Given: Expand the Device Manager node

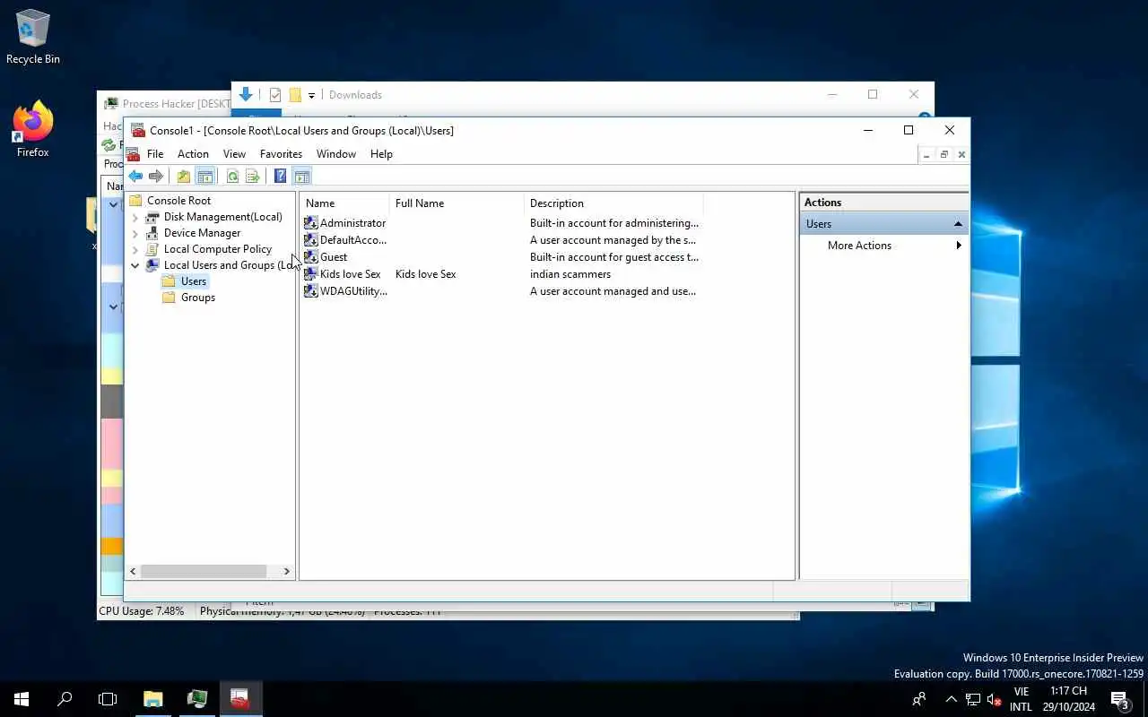Looking at the screenshot, I should [135, 233].
